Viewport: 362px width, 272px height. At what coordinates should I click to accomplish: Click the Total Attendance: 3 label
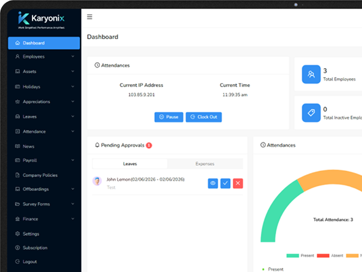click(333, 219)
